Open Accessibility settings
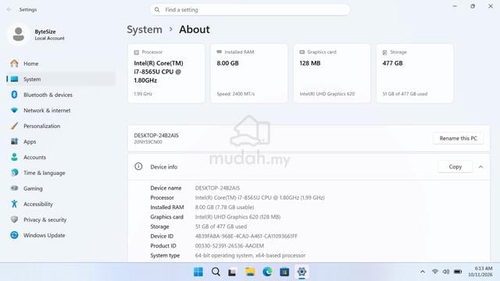 click(61, 204)
